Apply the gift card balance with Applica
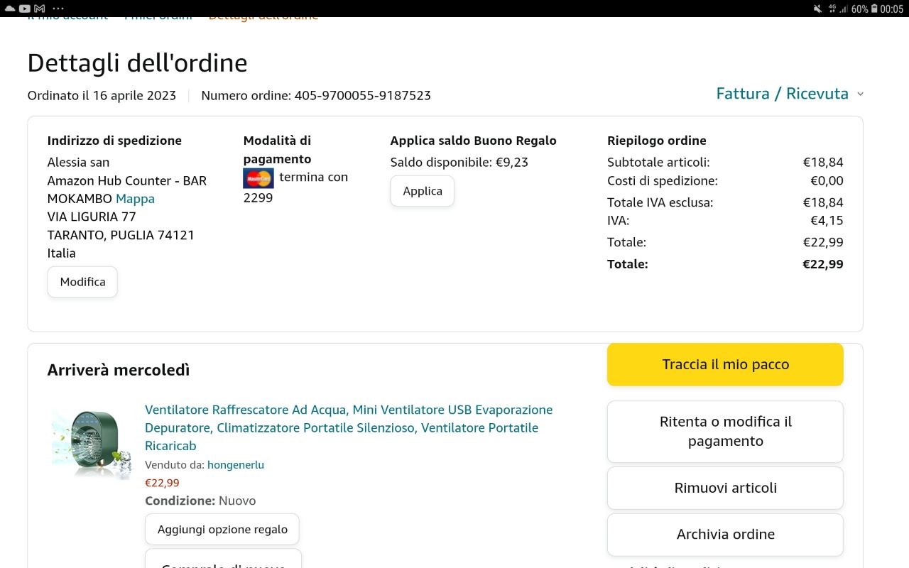This screenshot has height=568, width=909. coord(422,191)
